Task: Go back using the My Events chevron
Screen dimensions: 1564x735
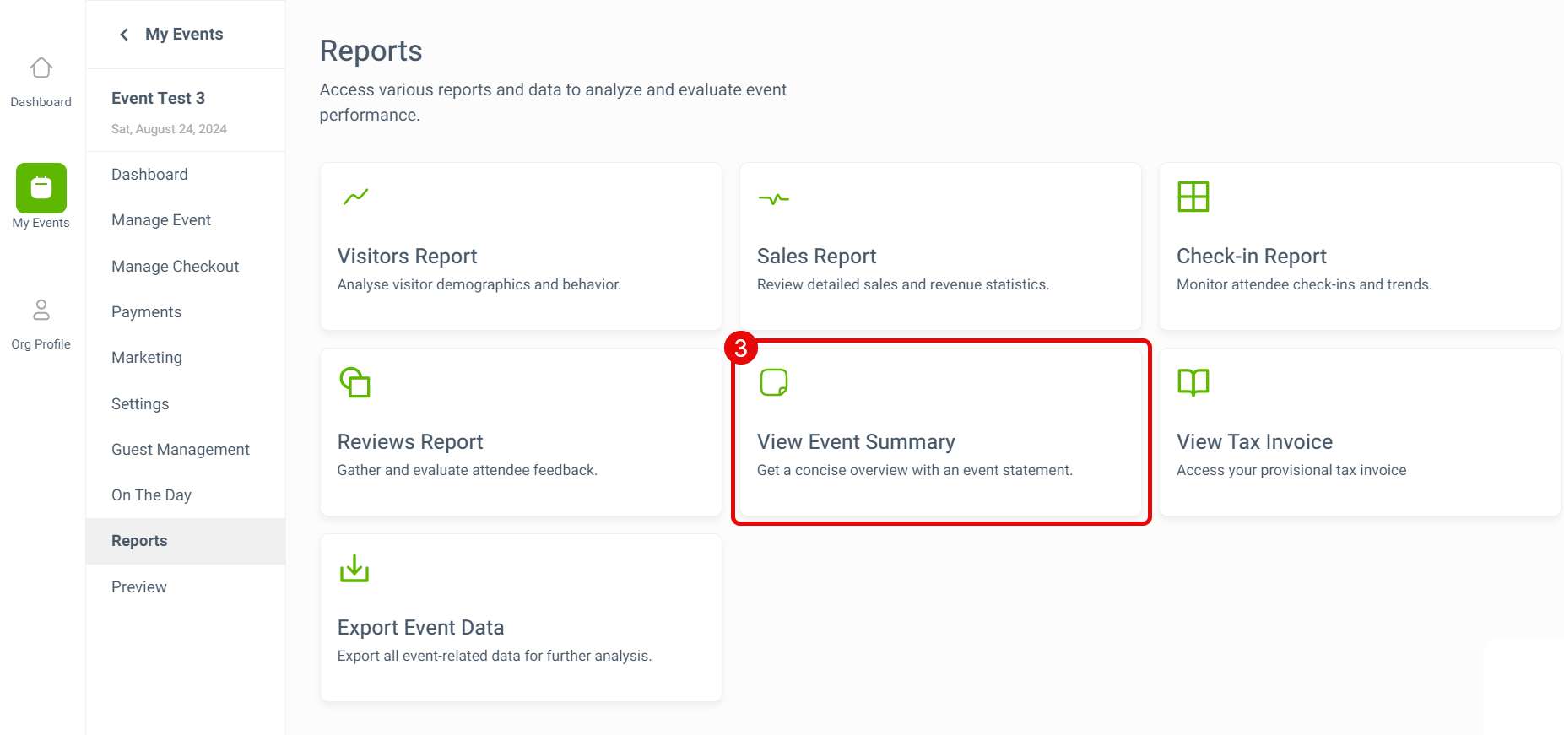Action: click(x=124, y=35)
